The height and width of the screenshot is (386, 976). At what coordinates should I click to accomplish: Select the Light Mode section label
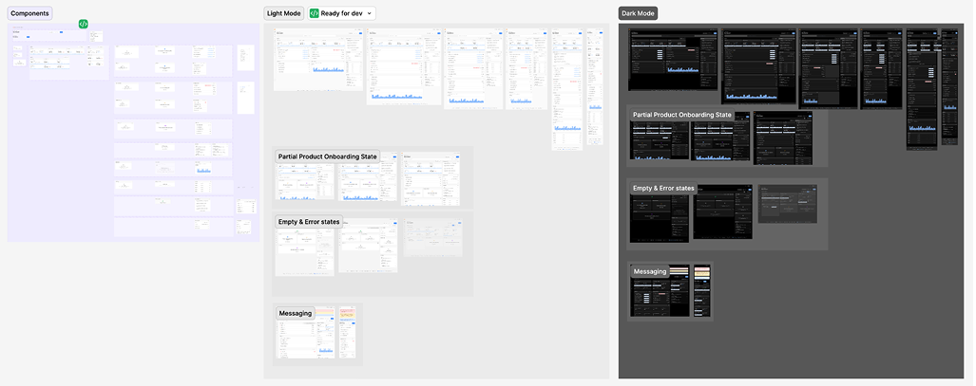(x=284, y=13)
